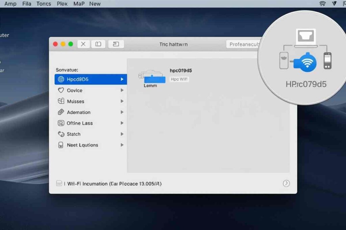This screenshot has height=230, width=346.
Task: Open Musses via its map icon
Action: 62,101
